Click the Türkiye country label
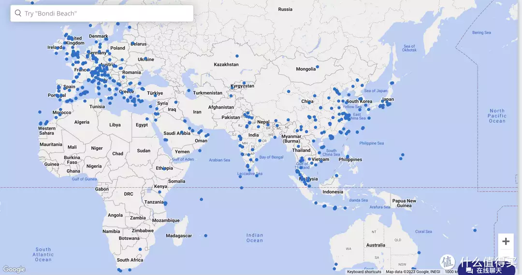This screenshot has width=522, height=275. click(155, 93)
